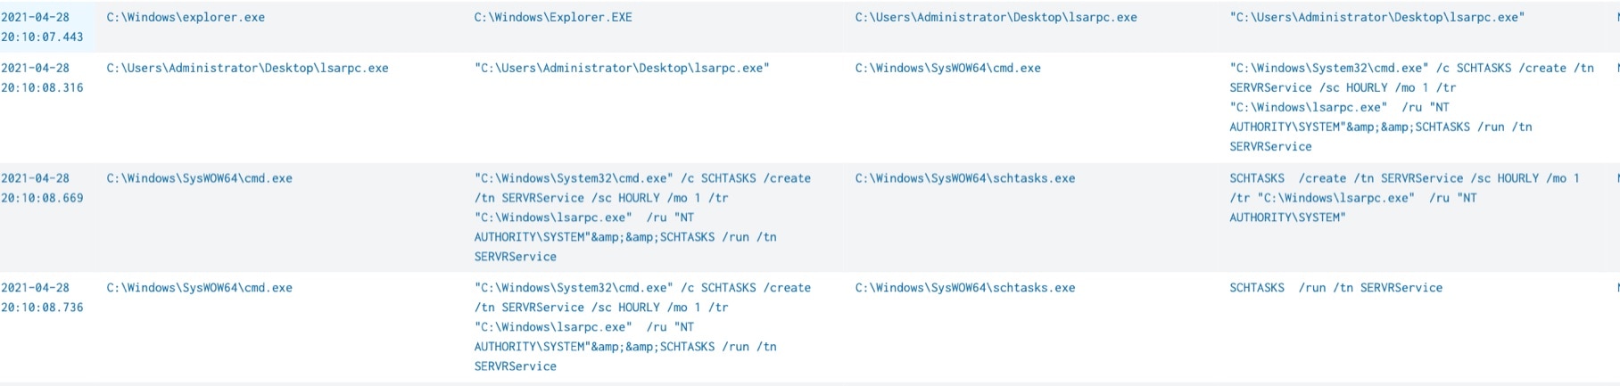Click schtasks.exe image in 20:10:08.736 row
This screenshot has width=1620, height=386.
(x=964, y=288)
